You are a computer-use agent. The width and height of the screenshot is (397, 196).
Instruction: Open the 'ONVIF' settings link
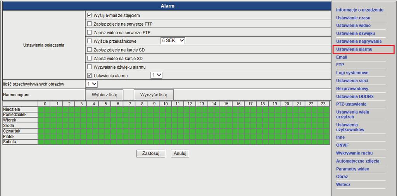(343, 145)
